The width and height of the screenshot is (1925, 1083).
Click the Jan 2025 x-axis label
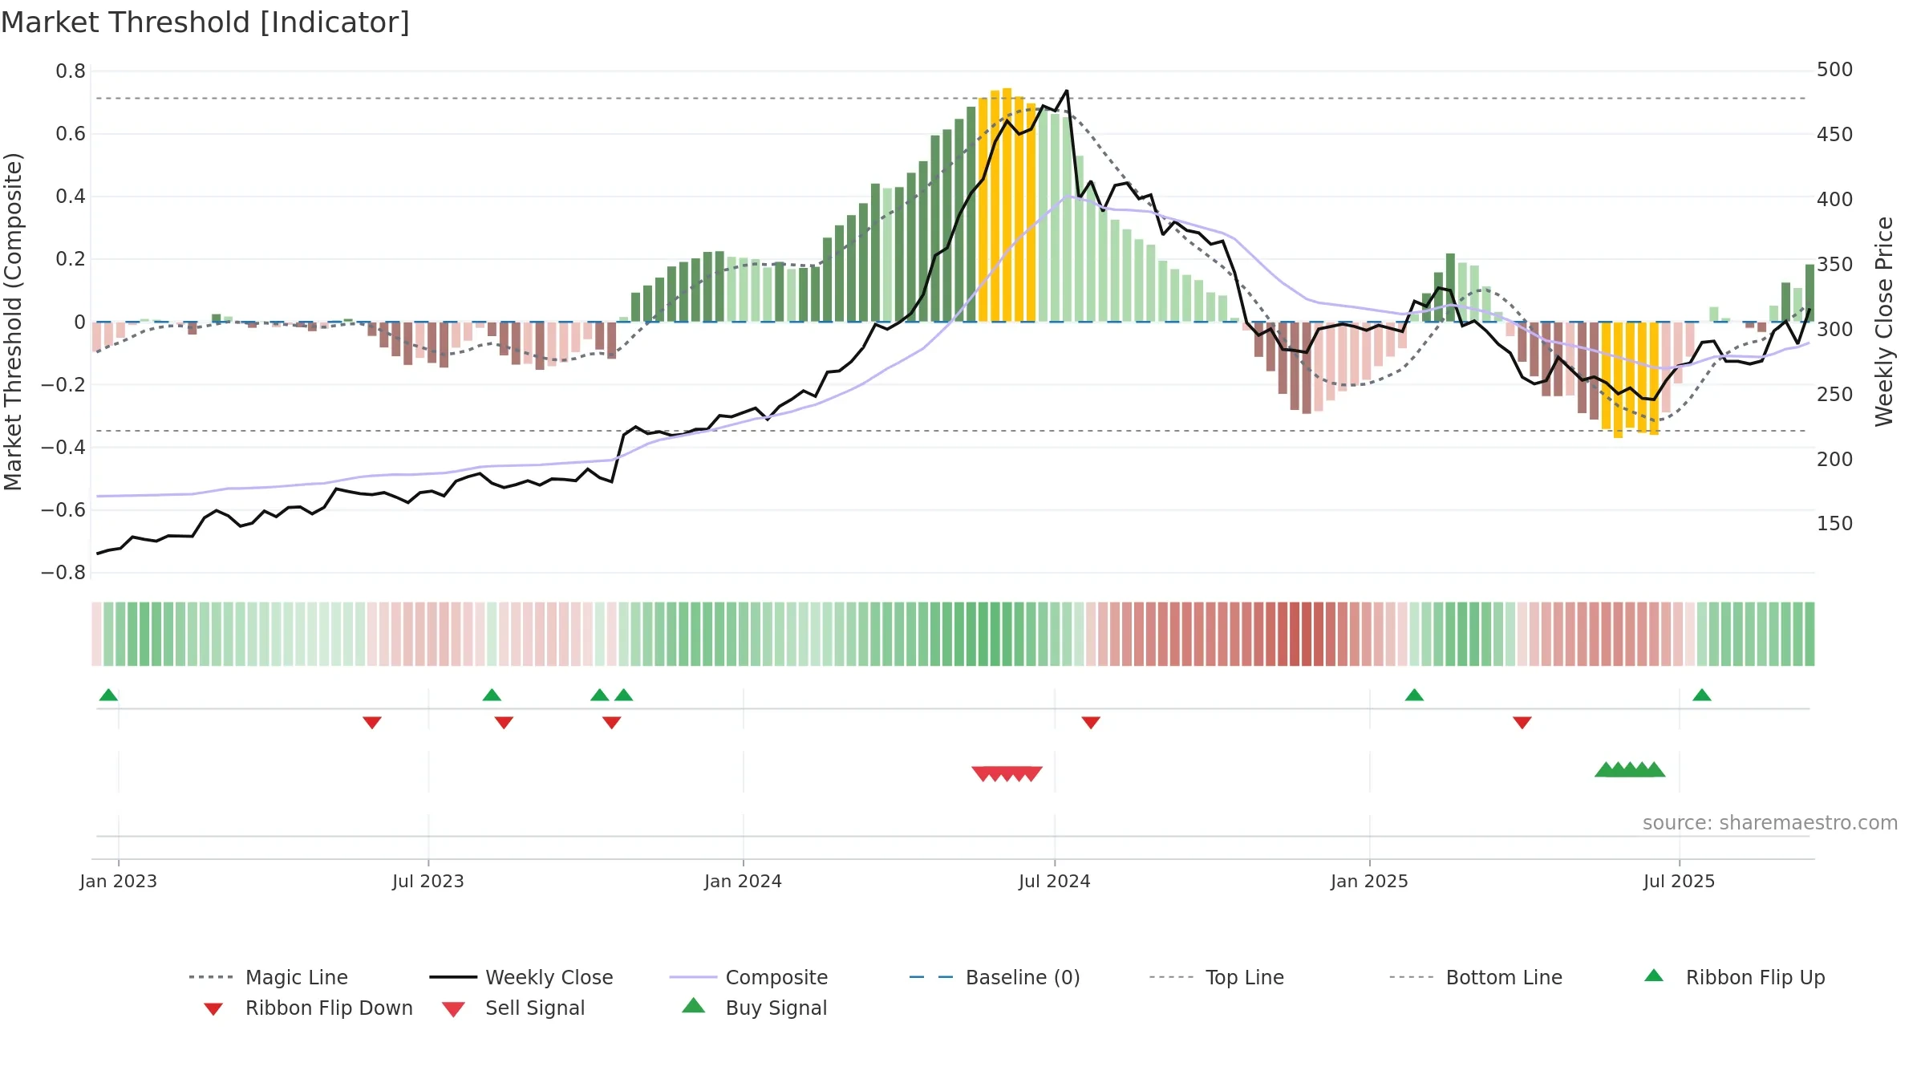pos(1369,881)
